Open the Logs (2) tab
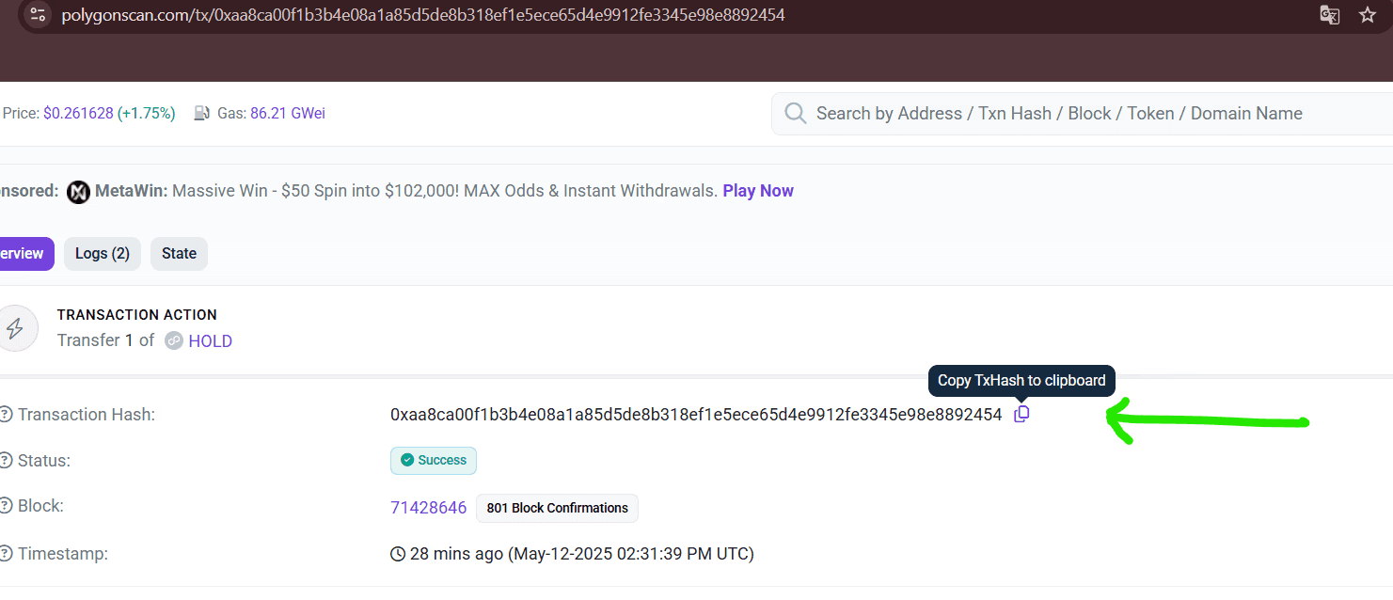 103,254
